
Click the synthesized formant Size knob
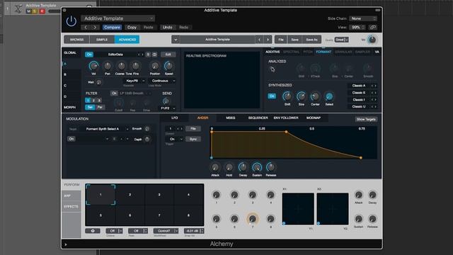click(302, 96)
